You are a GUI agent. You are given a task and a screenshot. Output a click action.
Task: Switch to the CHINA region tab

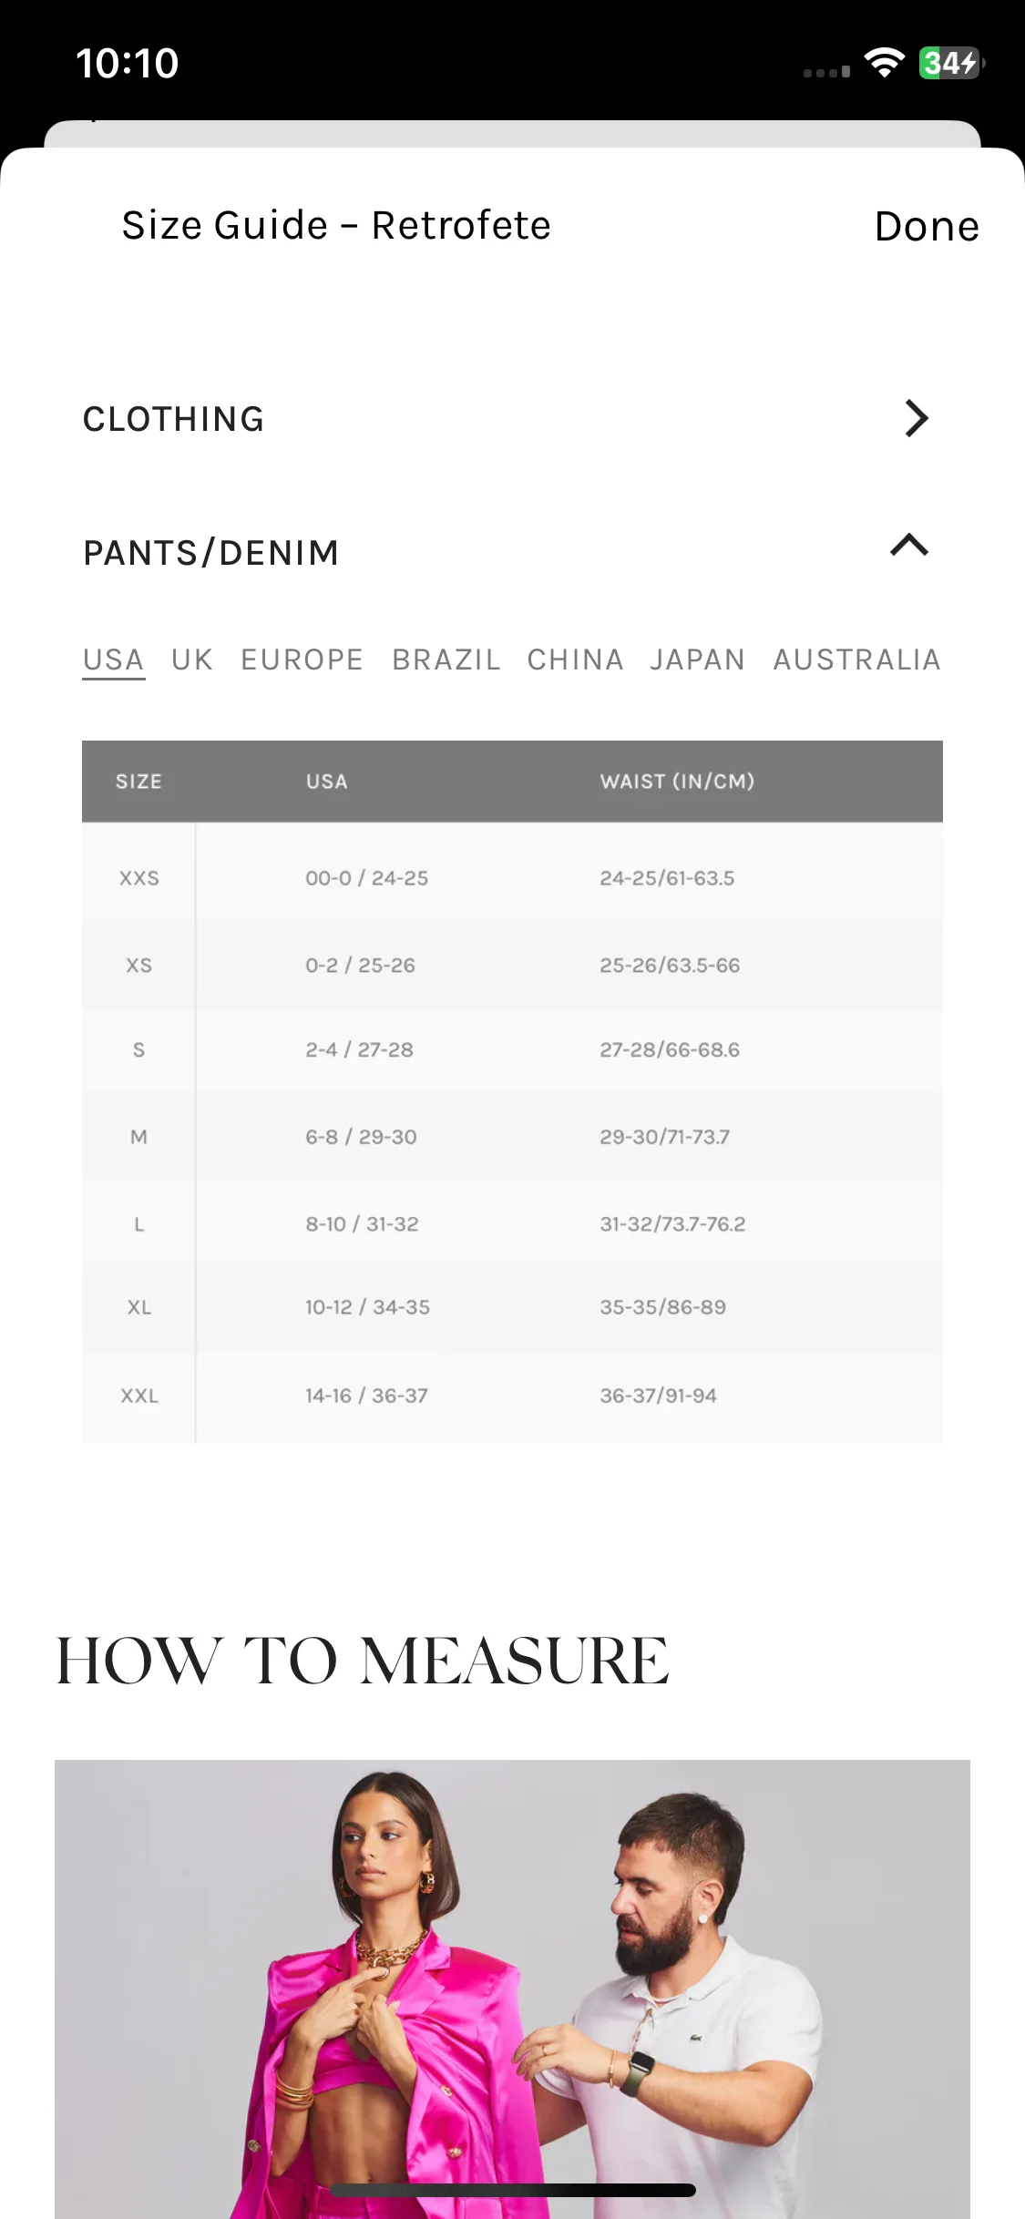(x=575, y=660)
